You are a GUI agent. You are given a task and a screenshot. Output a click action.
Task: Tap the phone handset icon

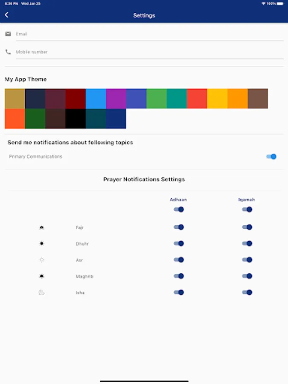click(8, 52)
